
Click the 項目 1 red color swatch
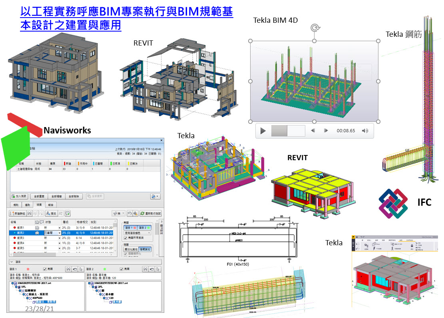click(28, 269)
